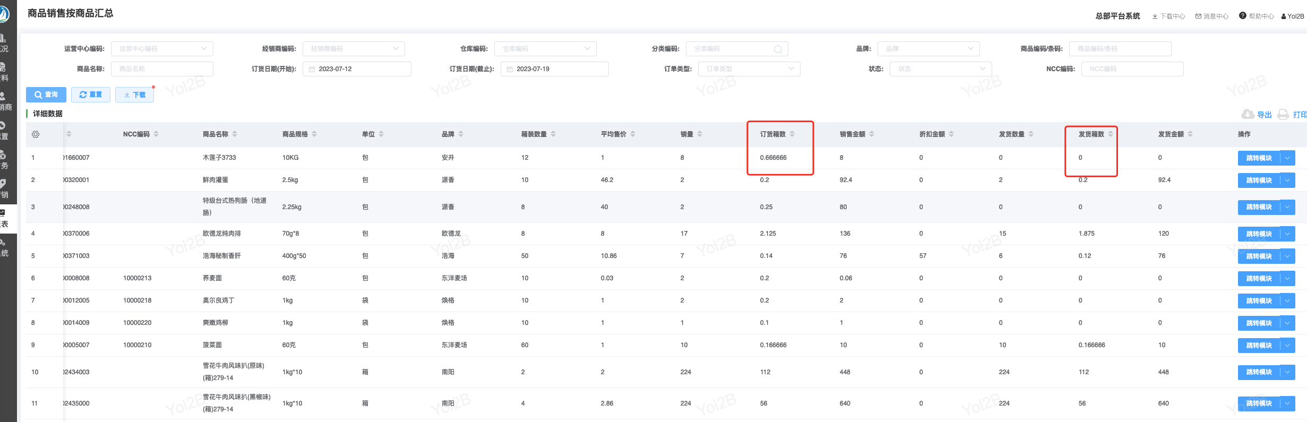Expand arrow beside 跳转模块 for 木莲子3733
This screenshot has width=1307, height=422.
[x=1287, y=158]
